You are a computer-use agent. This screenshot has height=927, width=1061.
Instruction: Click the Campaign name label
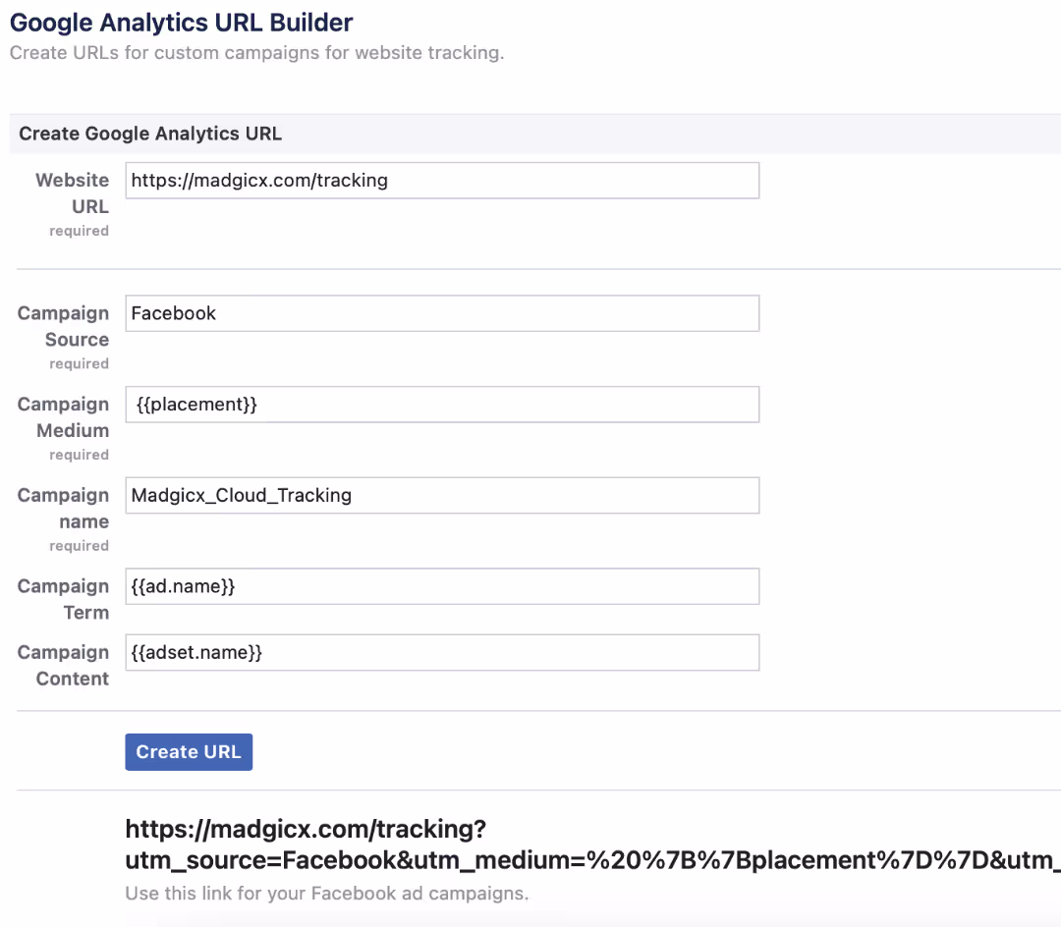tap(64, 509)
